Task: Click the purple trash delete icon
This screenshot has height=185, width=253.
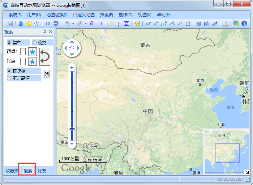Action: pyautogui.click(x=92, y=23)
